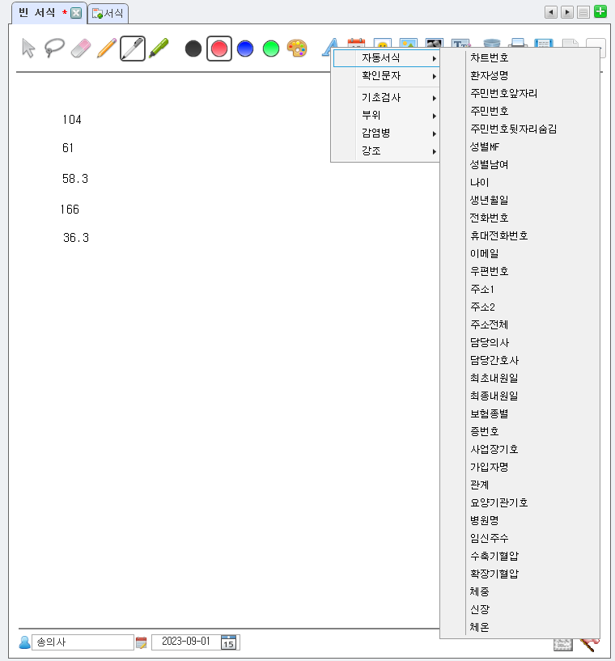Expand the 확인문자 submenu
This screenshot has width=615, height=661.
pyautogui.click(x=386, y=76)
